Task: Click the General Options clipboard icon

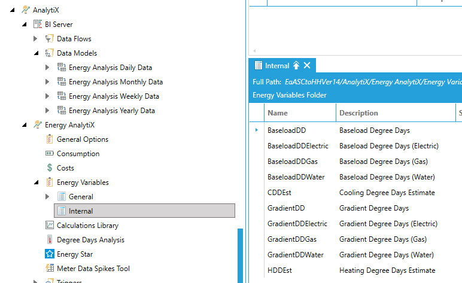Action: click(x=50, y=139)
